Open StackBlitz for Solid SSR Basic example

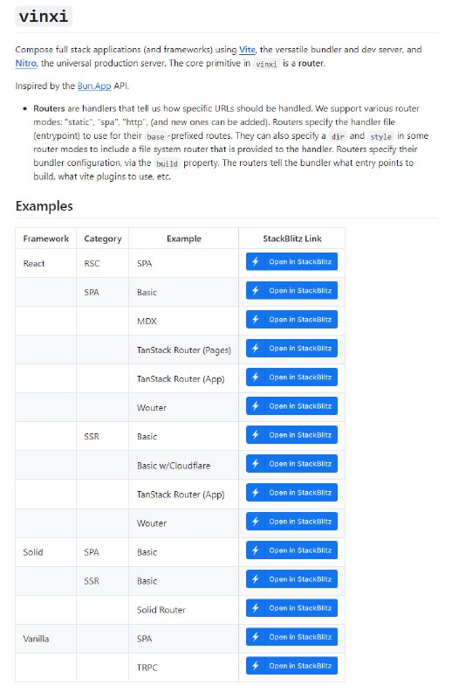(291, 579)
